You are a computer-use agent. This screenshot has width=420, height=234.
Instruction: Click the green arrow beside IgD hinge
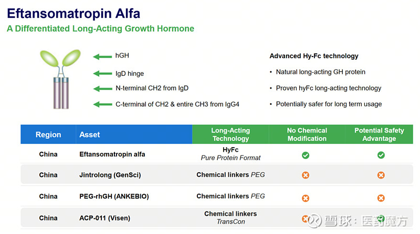(x=102, y=74)
